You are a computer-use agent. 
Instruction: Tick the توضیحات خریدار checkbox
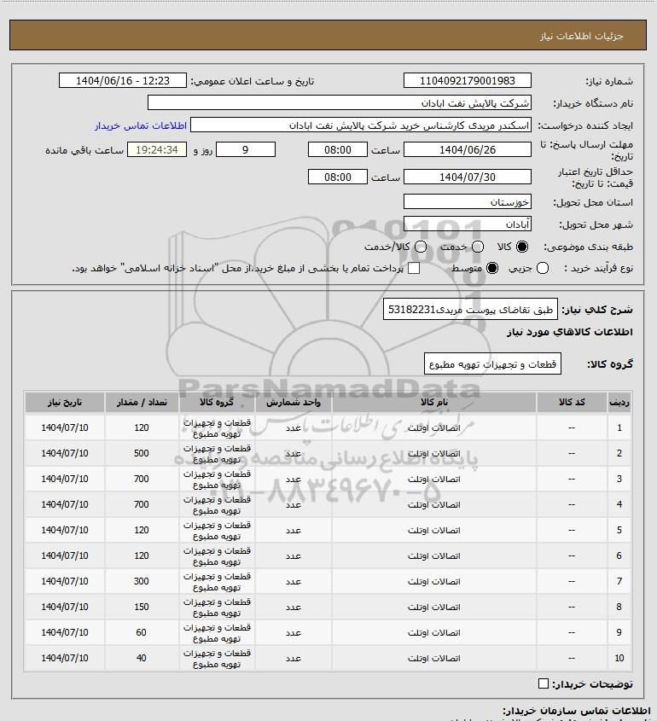(x=543, y=683)
